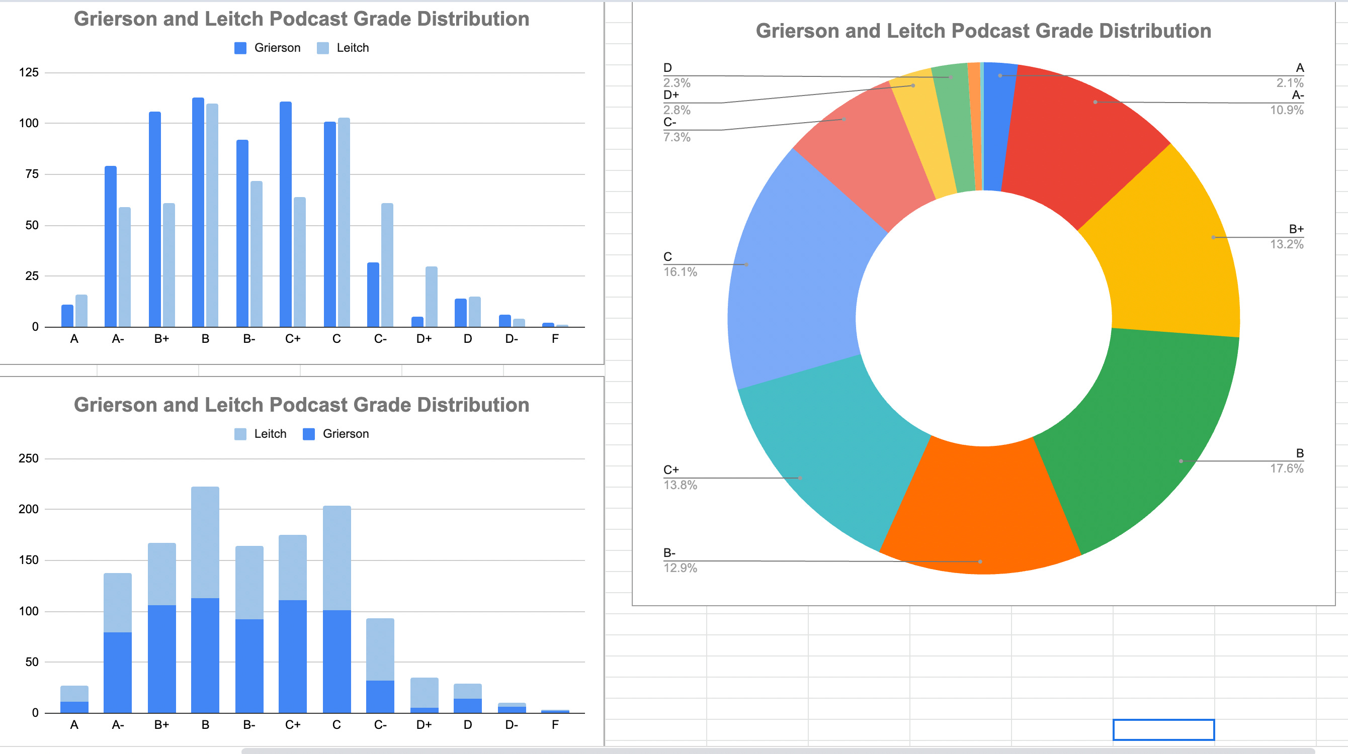Viewport: 1348px width, 754px height.
Task: Click the Leitch C- bar in top chart
Action: click(x=387, y=265)
